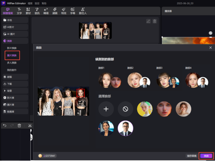Click the scissors split tool in timeline
Viewport: 215px width, 161px height.
[x=30, y=125]
